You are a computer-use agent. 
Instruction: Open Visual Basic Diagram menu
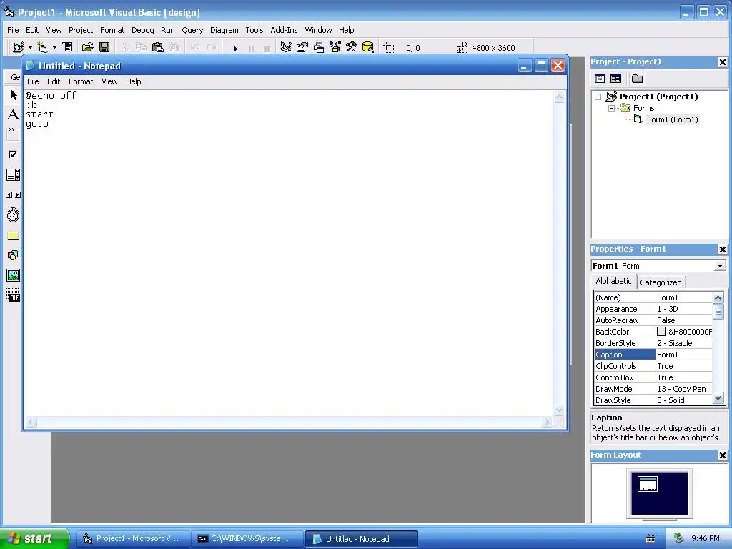tap(224, 30)
